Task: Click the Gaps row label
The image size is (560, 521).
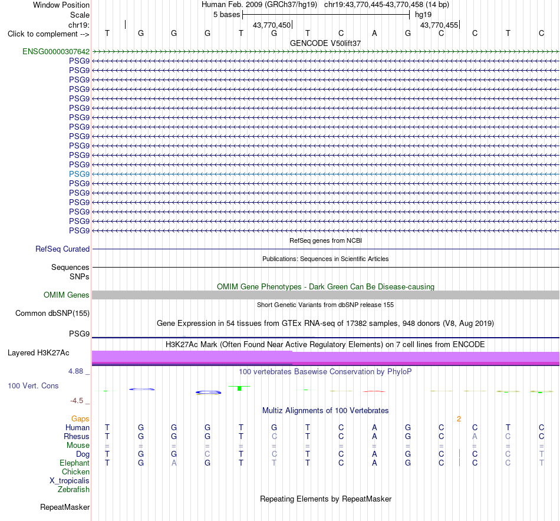Action: pyautogui.click(x=80, y=419)
